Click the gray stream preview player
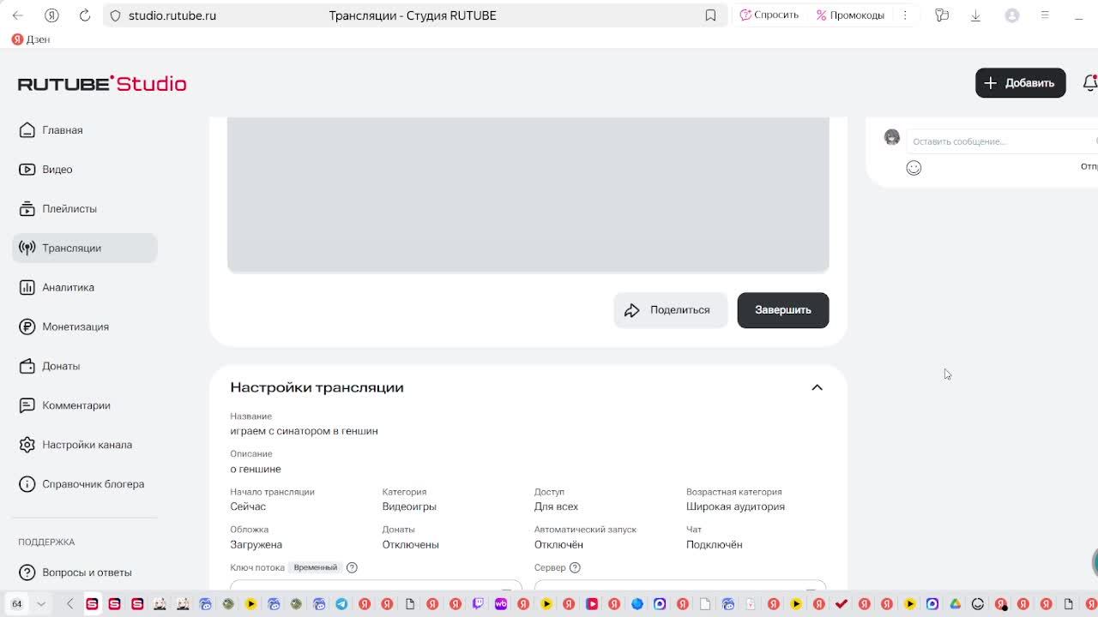1098x617 pixels. [528, 195]
